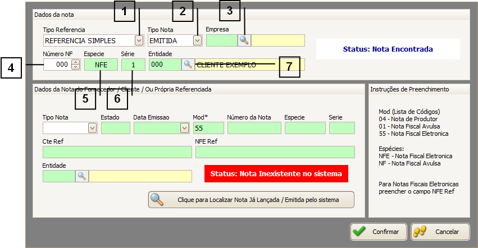Focus the Série field containing 1

133,65
